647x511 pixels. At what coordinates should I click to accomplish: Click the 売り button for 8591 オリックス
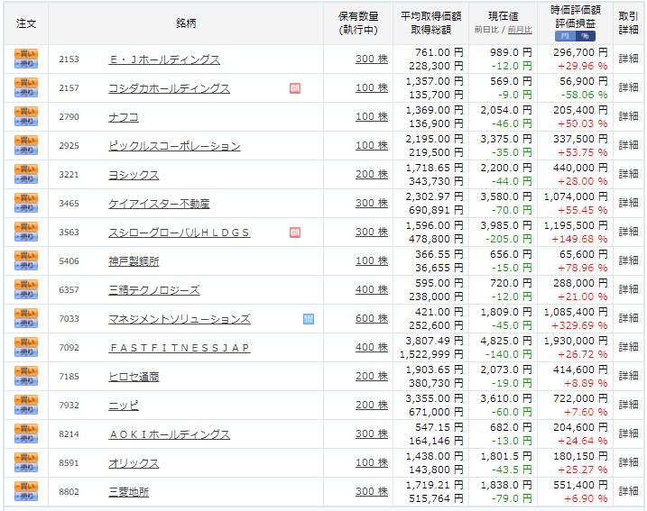26,468
